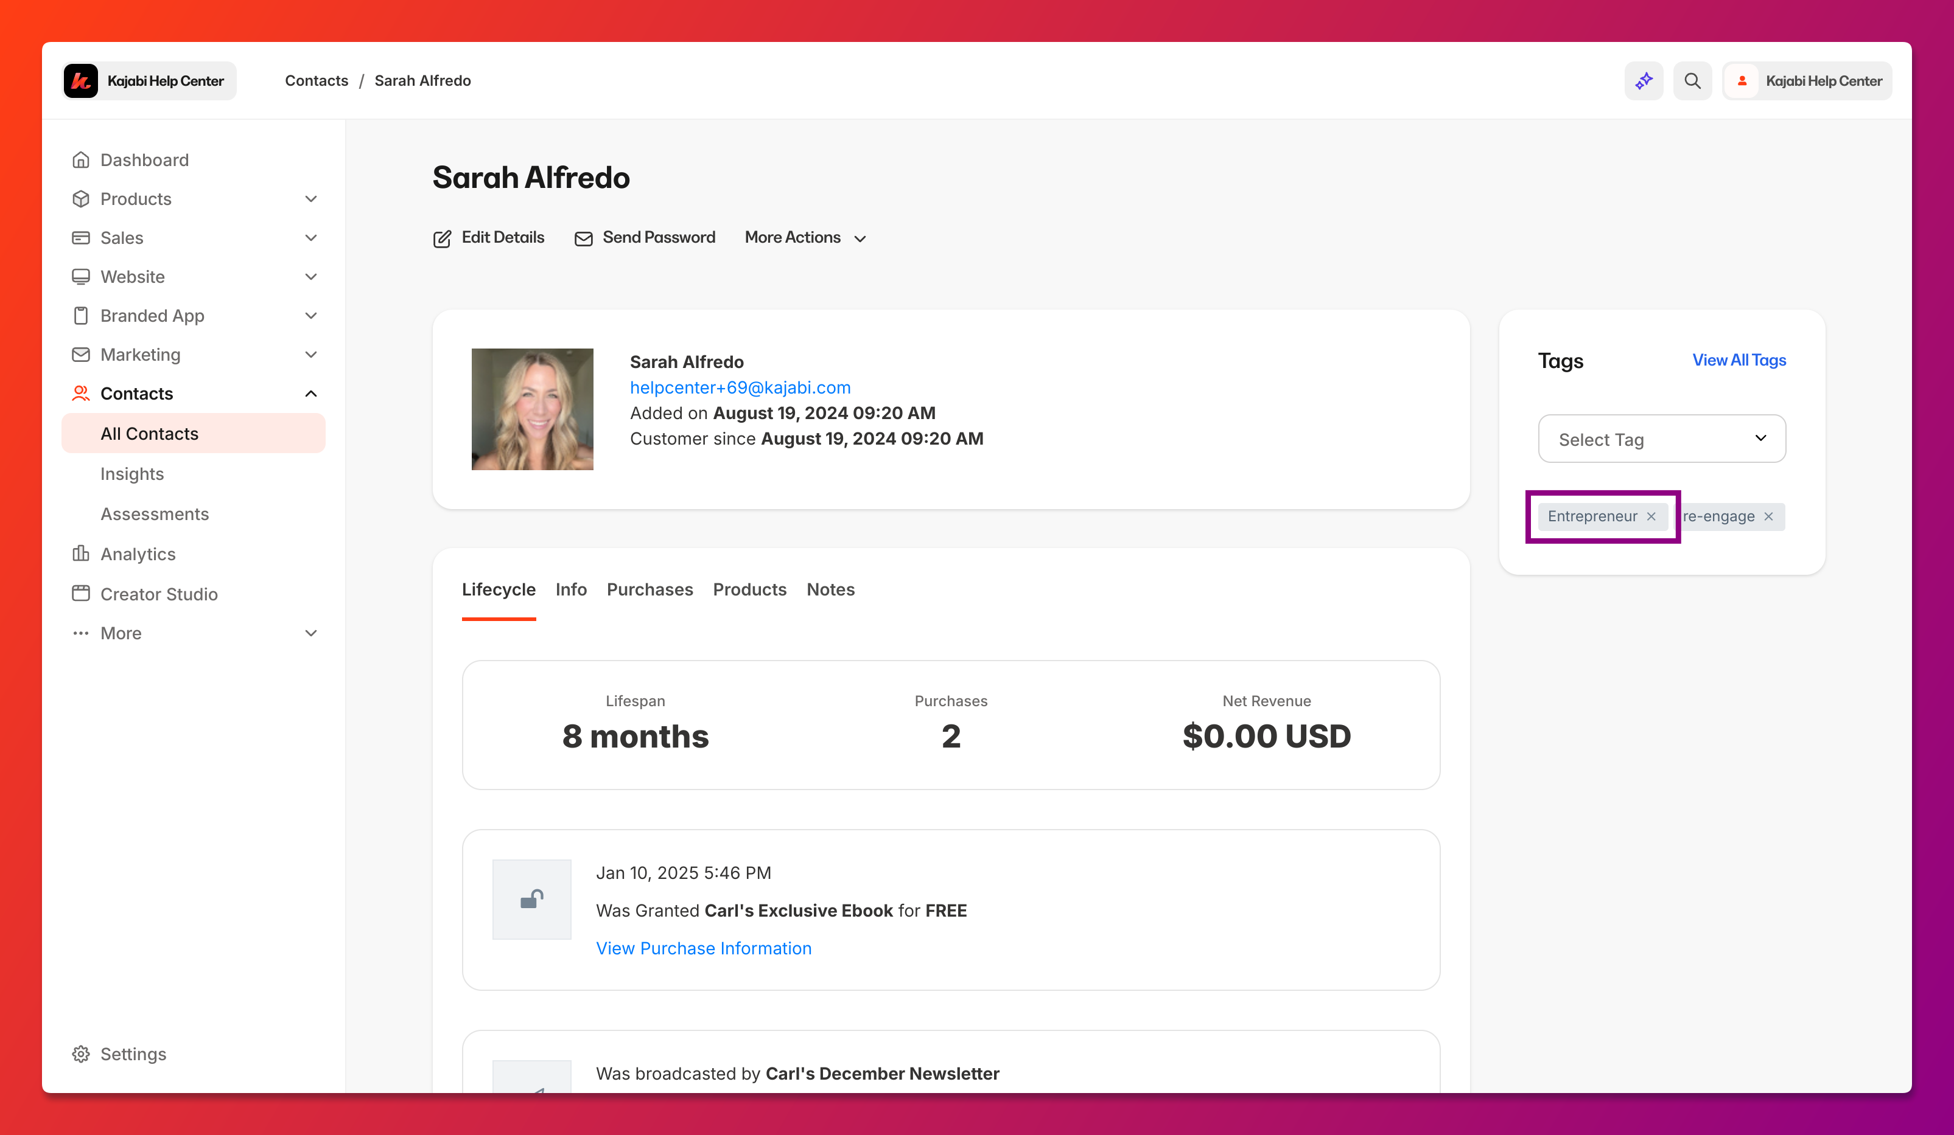Click the Sales card icon
Image resolution: width=1954 pixels, height=1135 pixels.
tap(80, 238)
